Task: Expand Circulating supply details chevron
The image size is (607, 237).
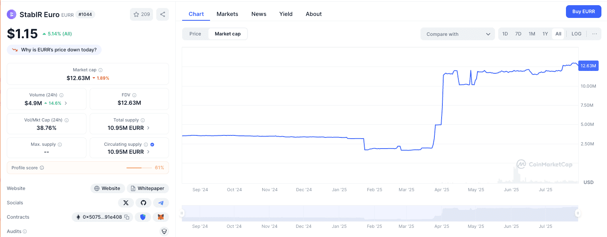Action: (x=148, y=152)
